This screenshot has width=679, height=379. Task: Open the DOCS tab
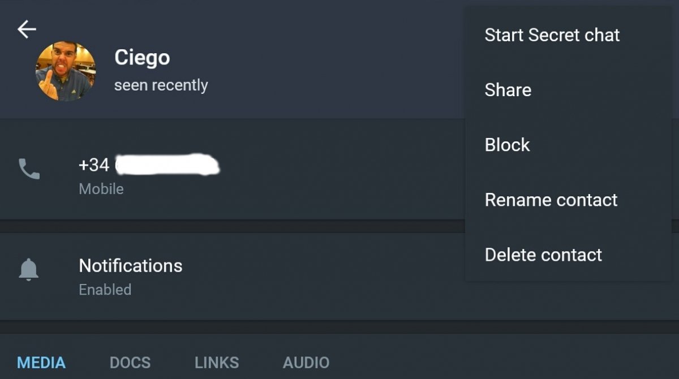click(x=130, y=363)
